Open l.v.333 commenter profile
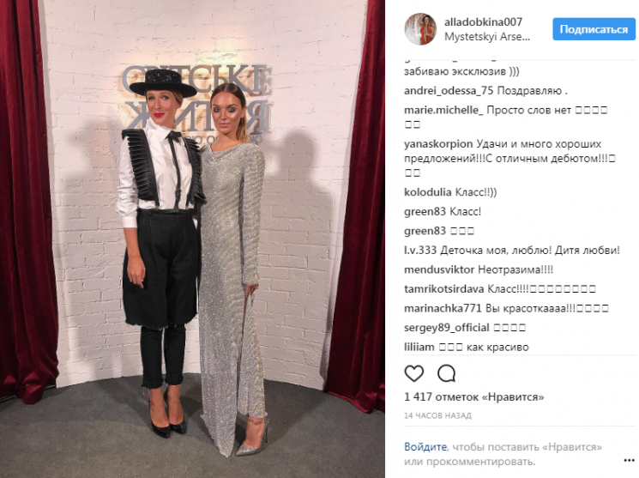 [420, 250]
